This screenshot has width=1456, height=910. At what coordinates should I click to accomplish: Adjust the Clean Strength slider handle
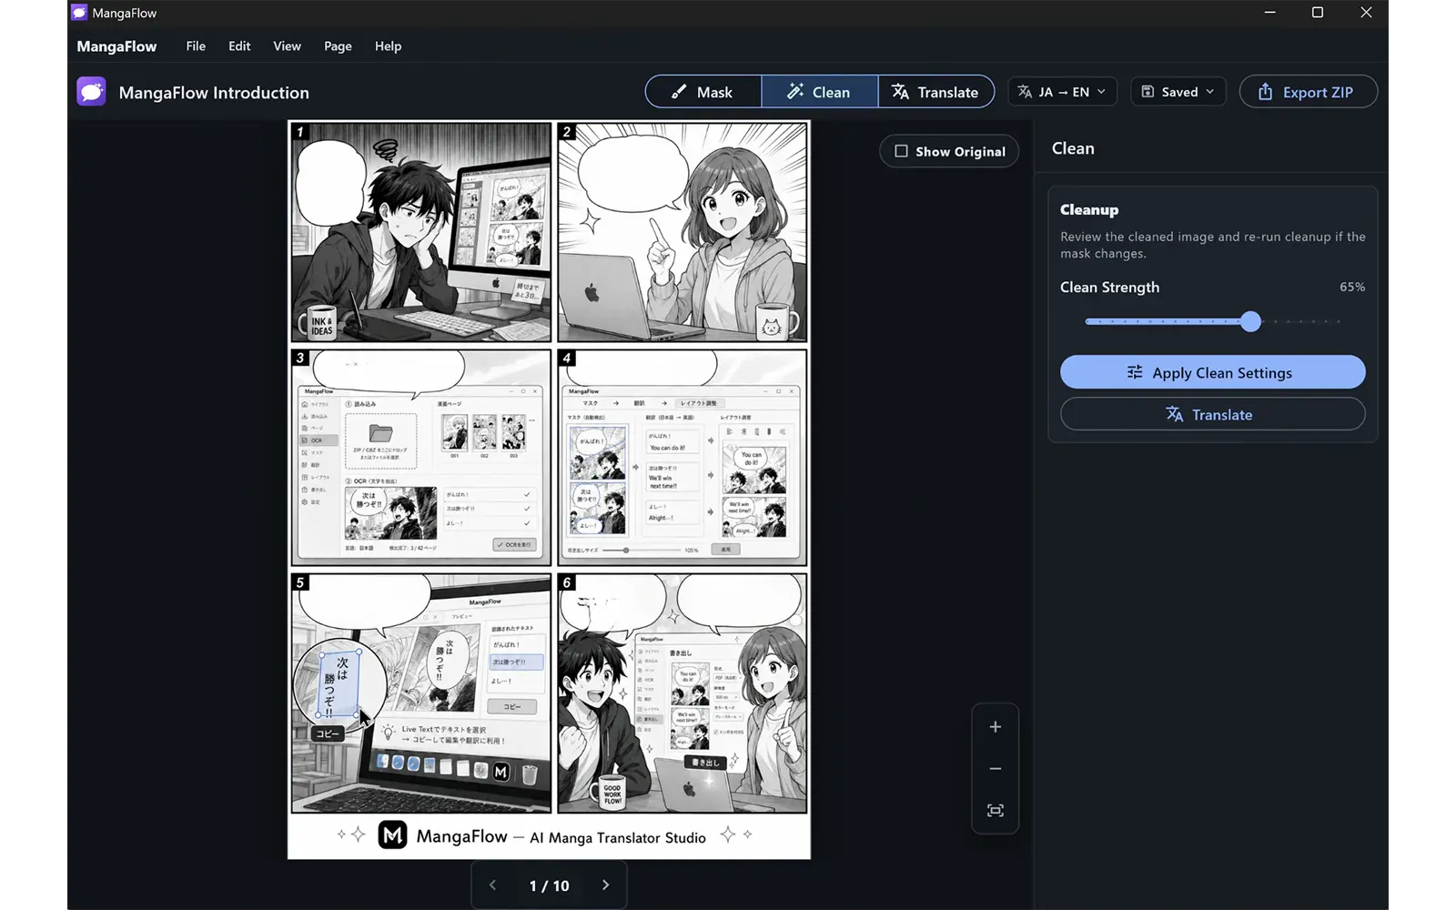(x=1251, y=321)
